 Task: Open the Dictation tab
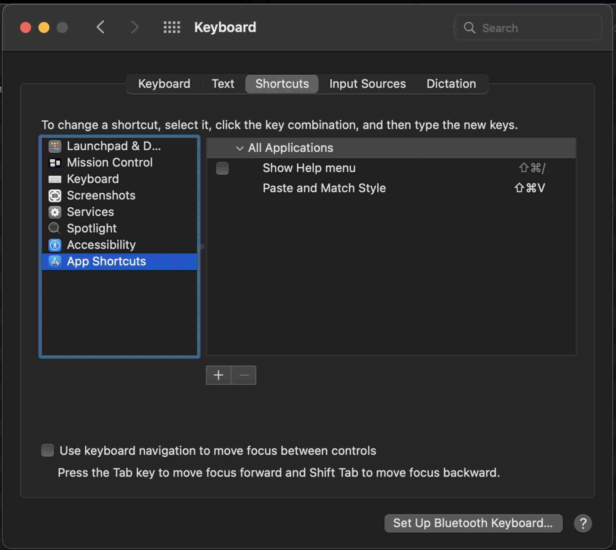(451, 83)
